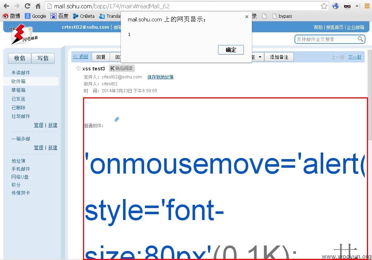The image size is (372, 260).
Task: Click the 回复 reply button
Action: tap(101, 57)
